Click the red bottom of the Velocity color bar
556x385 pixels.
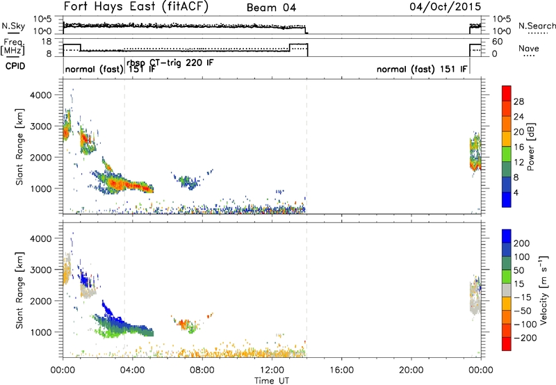(507, 344)
